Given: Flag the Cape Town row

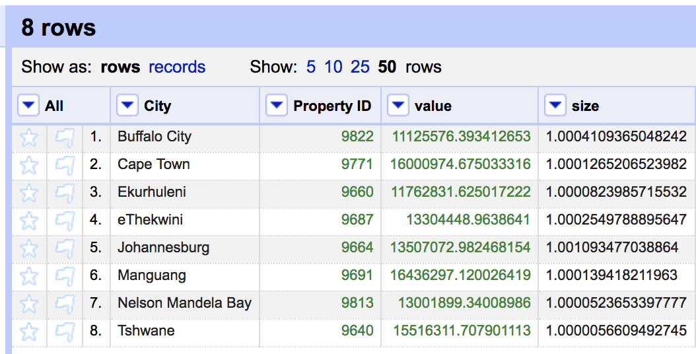Looking at the screenshot, I should 64,165.
